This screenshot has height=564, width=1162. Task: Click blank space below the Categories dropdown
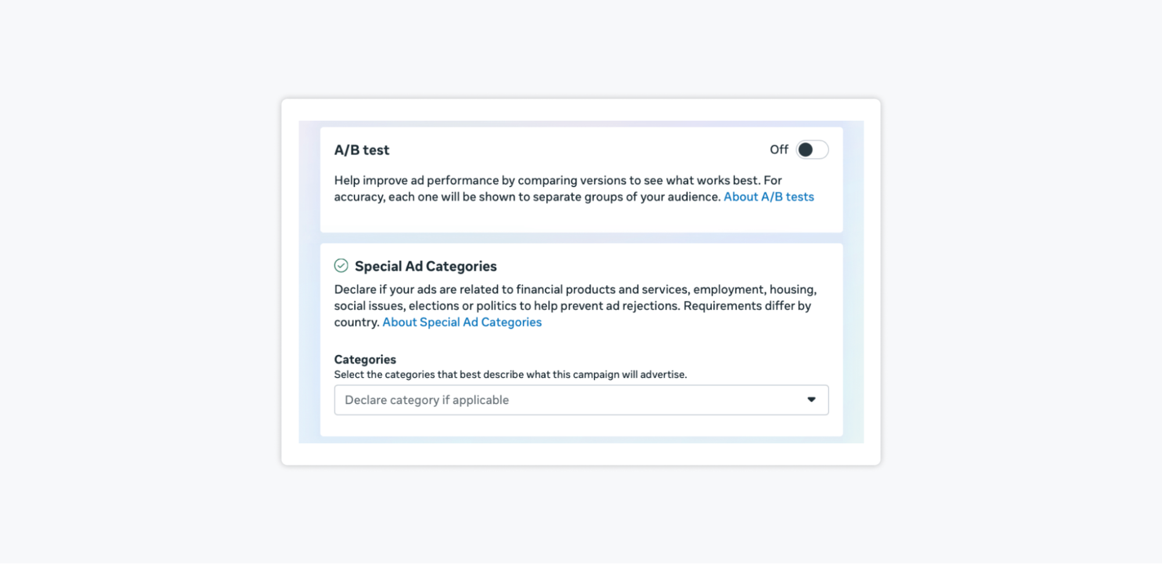click(581, 426)
